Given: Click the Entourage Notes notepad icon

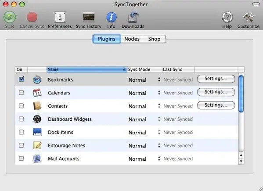Looking at the screenshot, I should pos(37,145).
